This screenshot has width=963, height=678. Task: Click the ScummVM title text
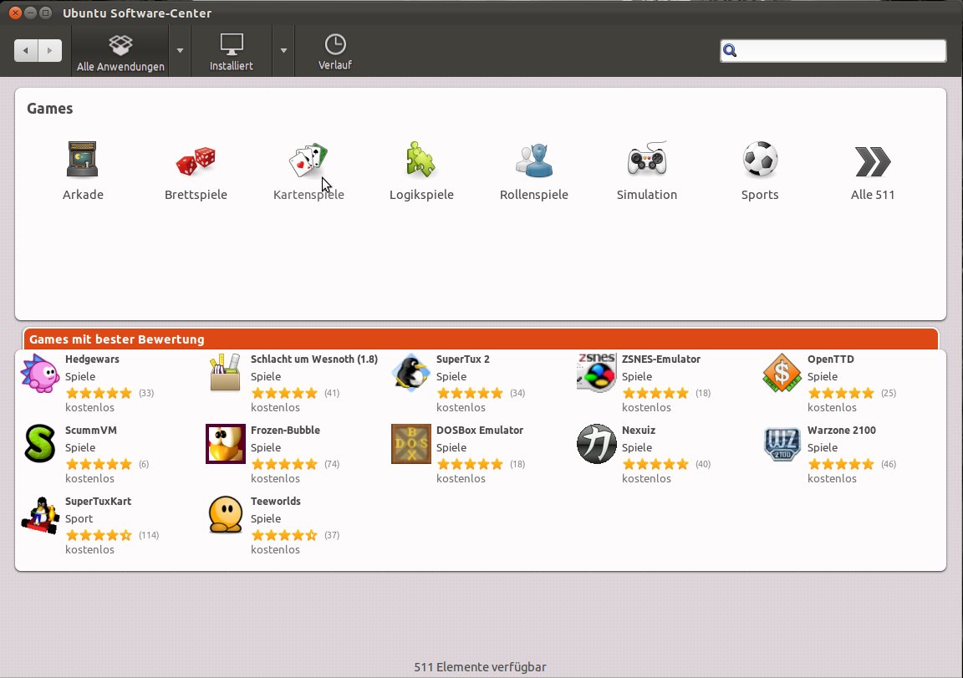91,431
